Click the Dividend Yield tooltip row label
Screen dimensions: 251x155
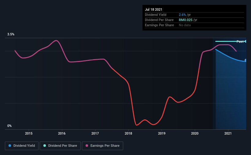click(156, 15)
